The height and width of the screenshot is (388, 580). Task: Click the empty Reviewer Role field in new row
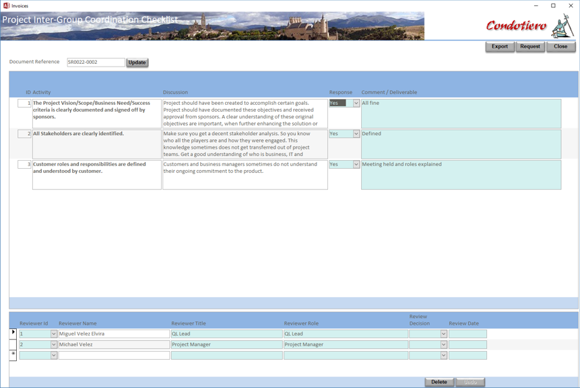point(346,355)
